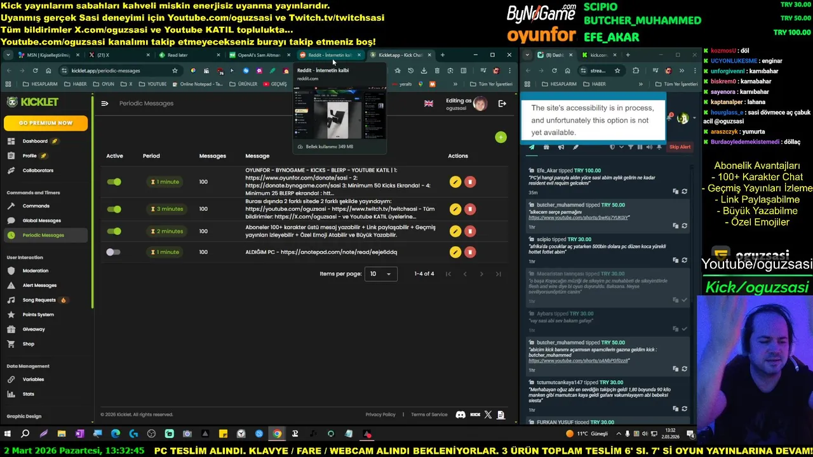Add new periodic message with green plus
Screen dimensions: 813x457
point(501,137)
